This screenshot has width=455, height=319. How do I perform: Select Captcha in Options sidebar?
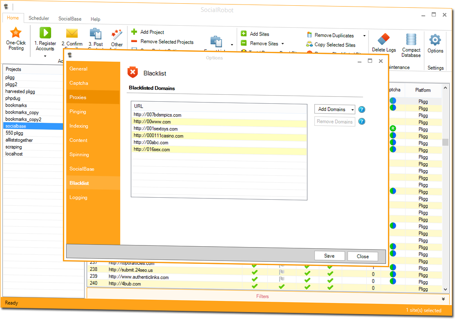point(93,83)
